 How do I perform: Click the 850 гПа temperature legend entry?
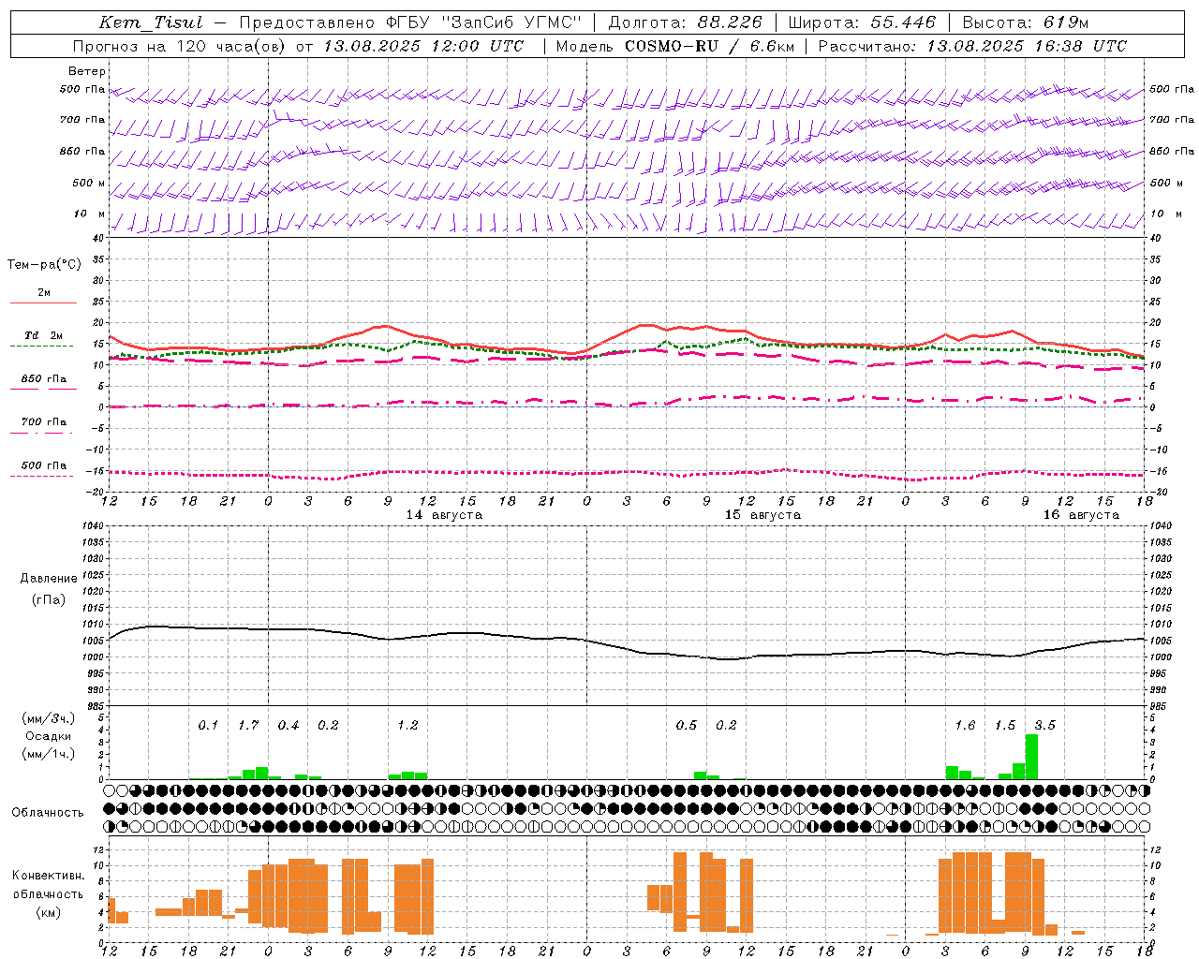tap(43, 379)
